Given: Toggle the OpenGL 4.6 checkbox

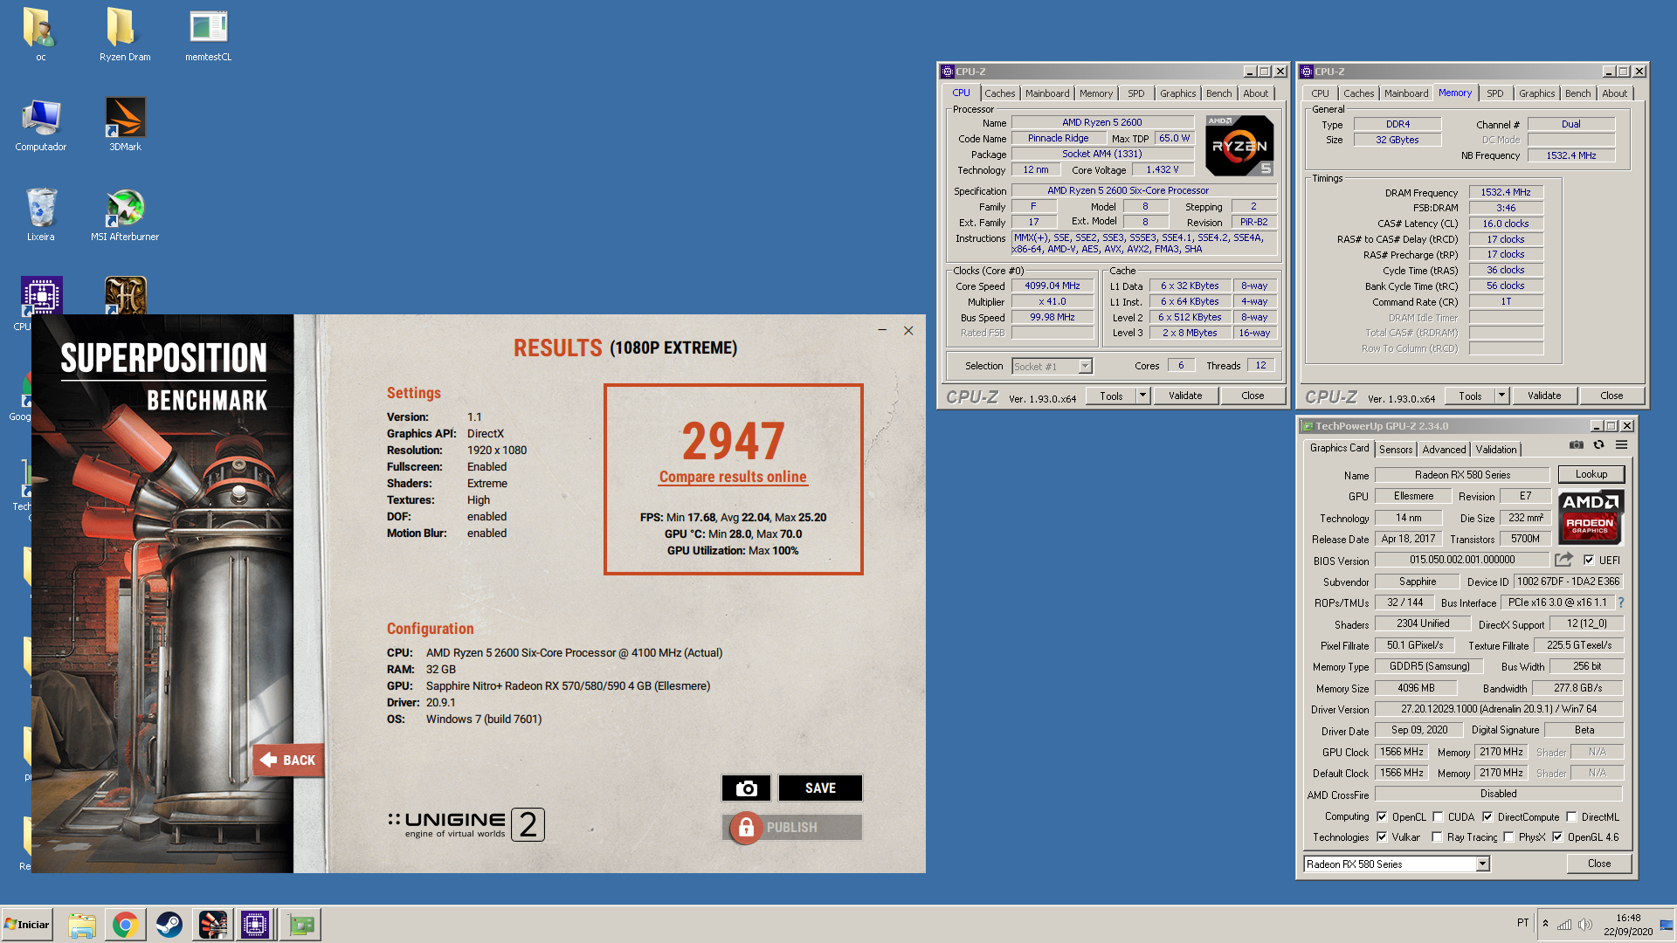Looking at the screenshot, I should (x=1557, y=837).
